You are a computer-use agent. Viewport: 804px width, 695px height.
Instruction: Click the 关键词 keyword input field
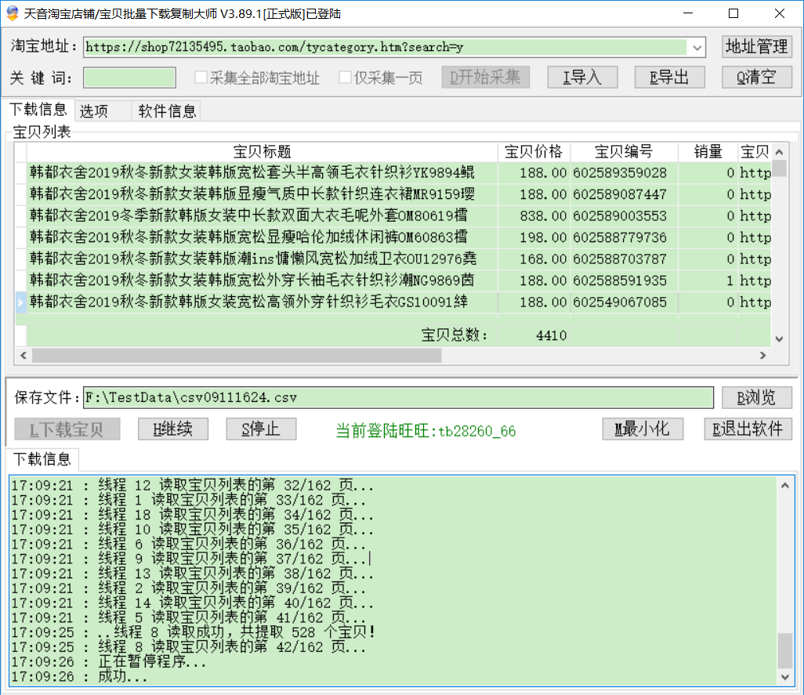coord(129,78)
